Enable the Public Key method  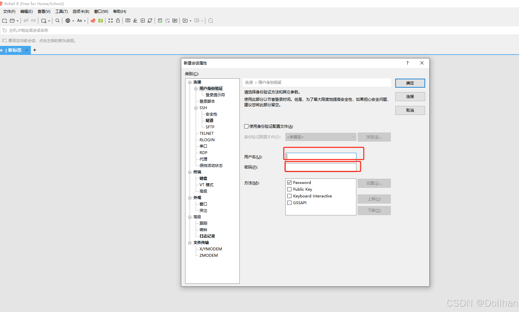289,189
